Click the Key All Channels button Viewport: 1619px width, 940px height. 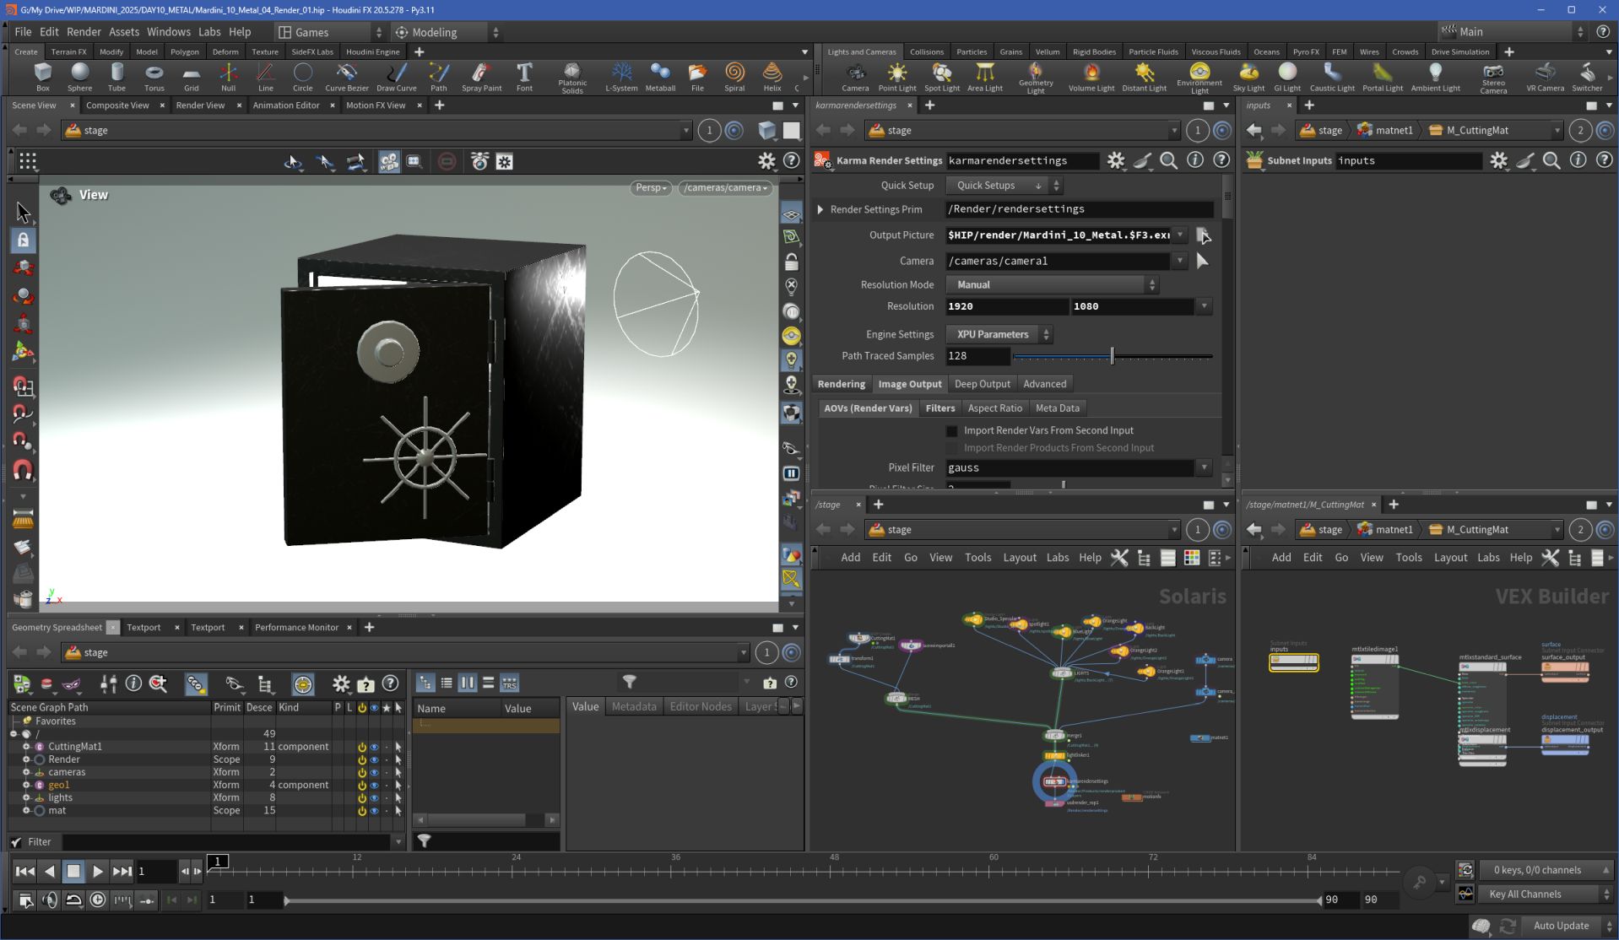1524,894
